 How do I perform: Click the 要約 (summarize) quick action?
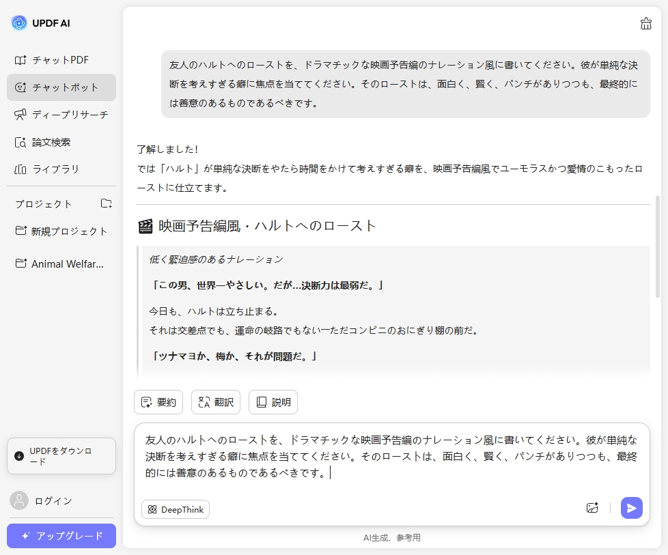click(158, 402)
